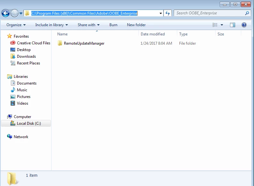Screen dimensions: 254x186
Task: Minimize the Explorer window
Action: [x=225, y=4]
